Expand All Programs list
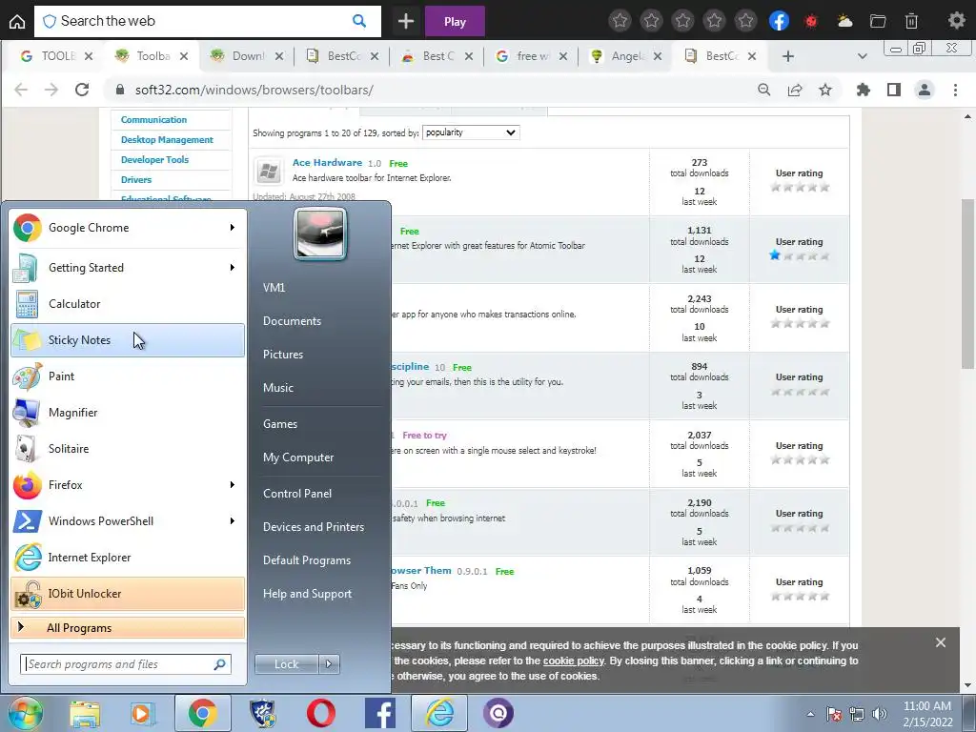Screen dimensions: 976x732 (128, 627)
